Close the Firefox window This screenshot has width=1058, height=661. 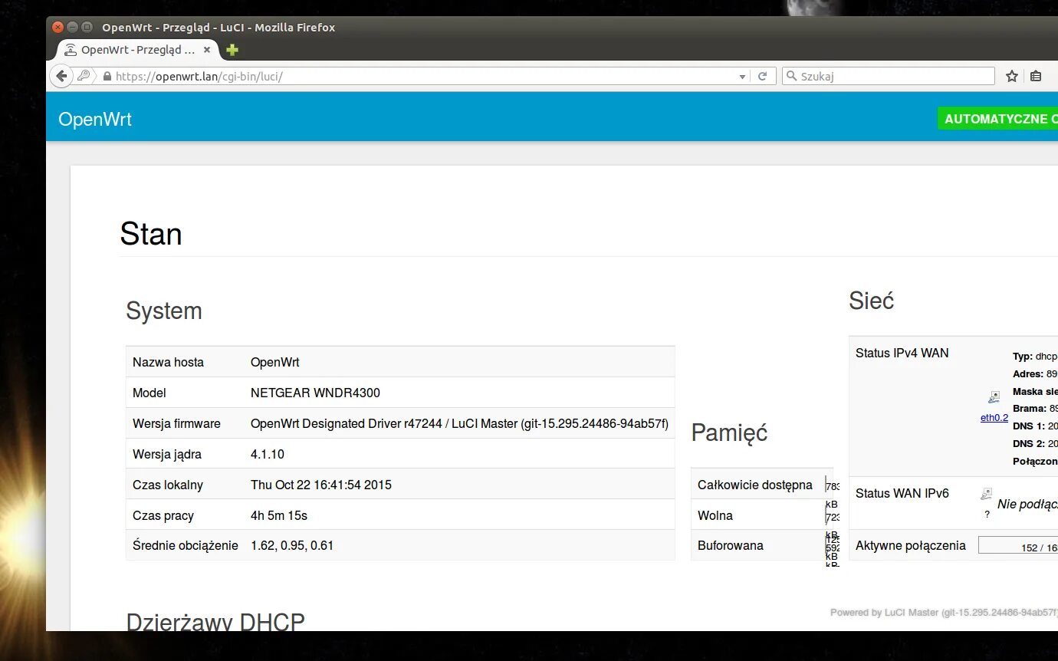58,28
